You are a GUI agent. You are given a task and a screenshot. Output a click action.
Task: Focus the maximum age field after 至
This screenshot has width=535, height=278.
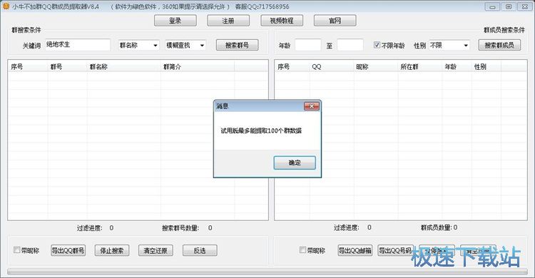(x=350, y=45)
